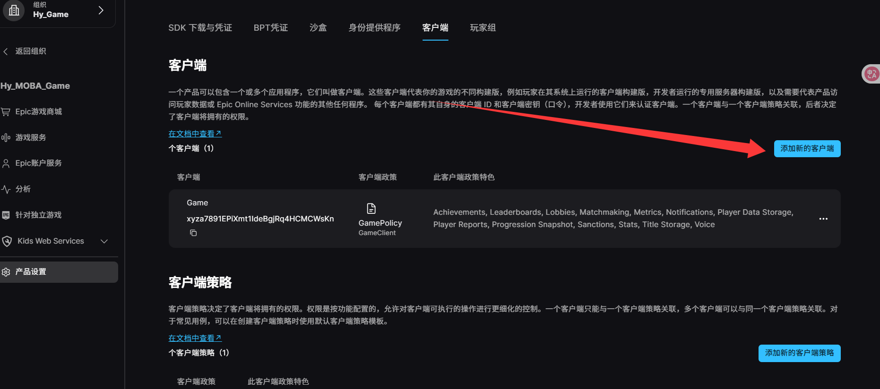This screenshot has width=880, height=389.
Task: Go to the 身份提供程序 tab
Action: tap(374, 28)
